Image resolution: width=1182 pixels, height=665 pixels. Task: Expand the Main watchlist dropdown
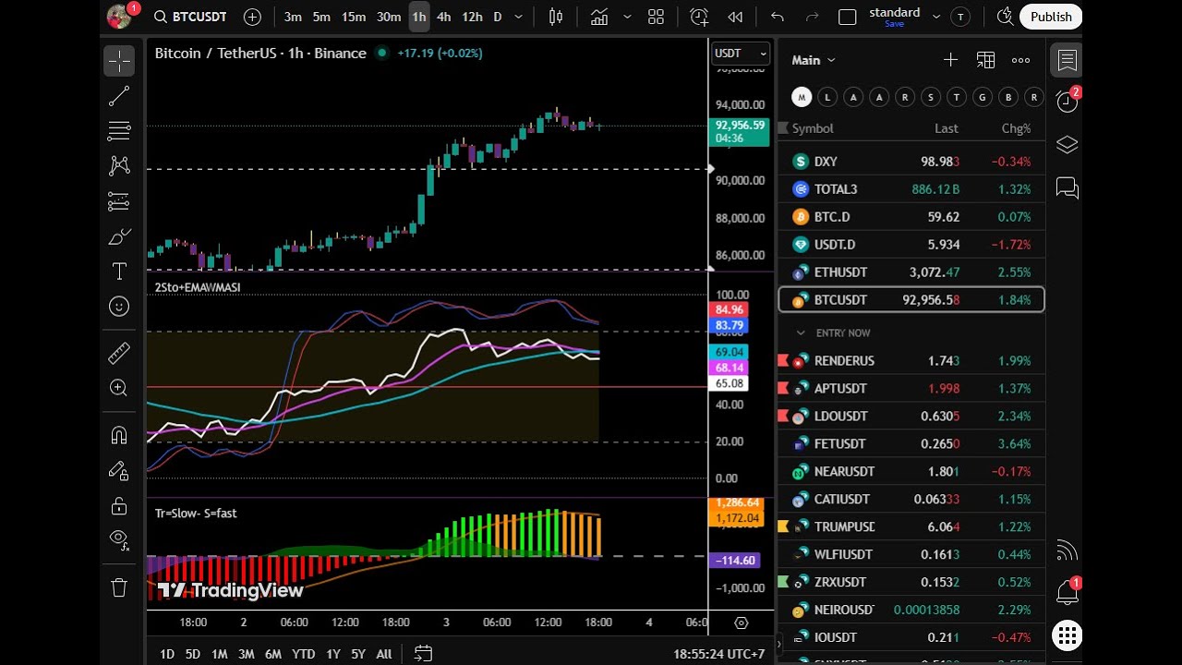coord(814,60)
